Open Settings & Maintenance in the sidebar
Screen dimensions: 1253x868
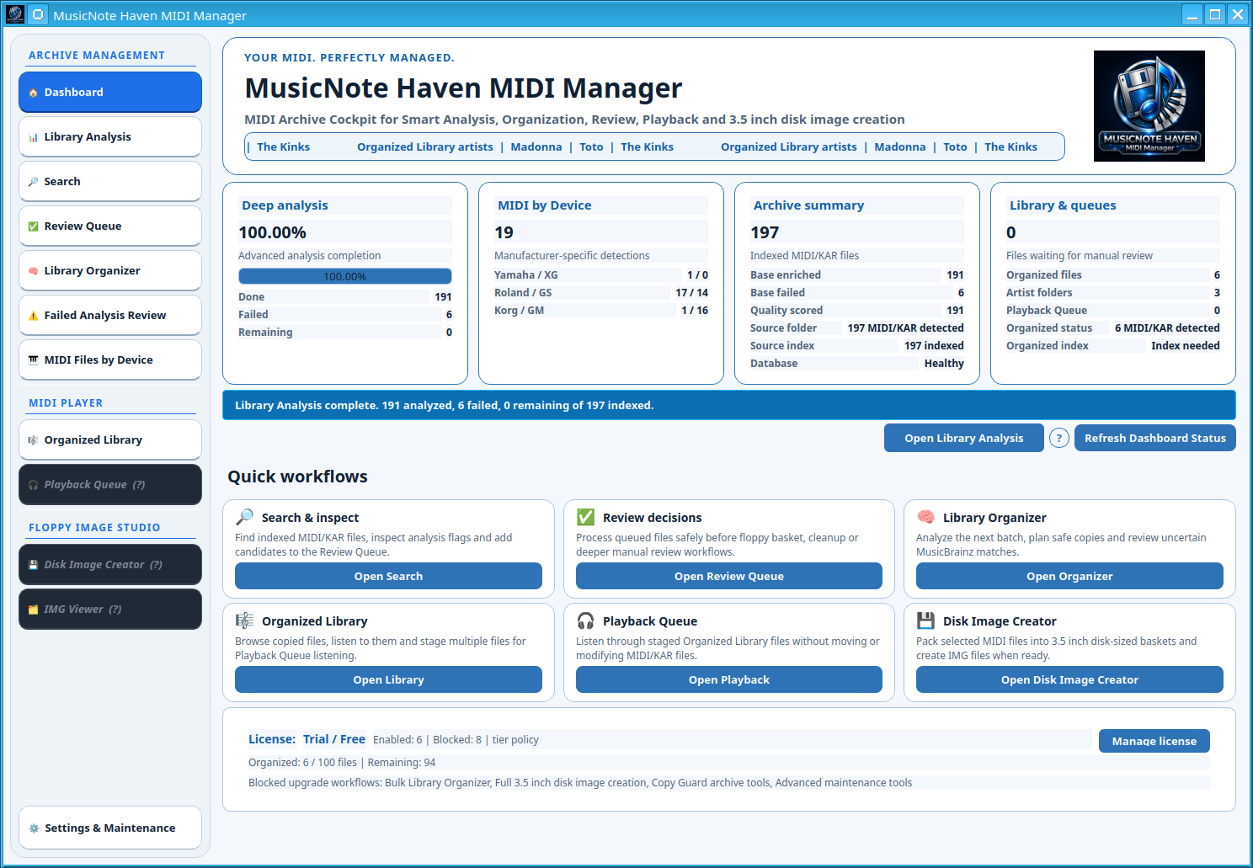(x=110, y=828)
